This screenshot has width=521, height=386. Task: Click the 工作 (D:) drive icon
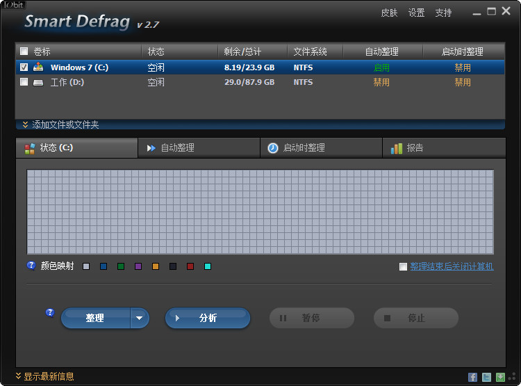coord(38,83)
